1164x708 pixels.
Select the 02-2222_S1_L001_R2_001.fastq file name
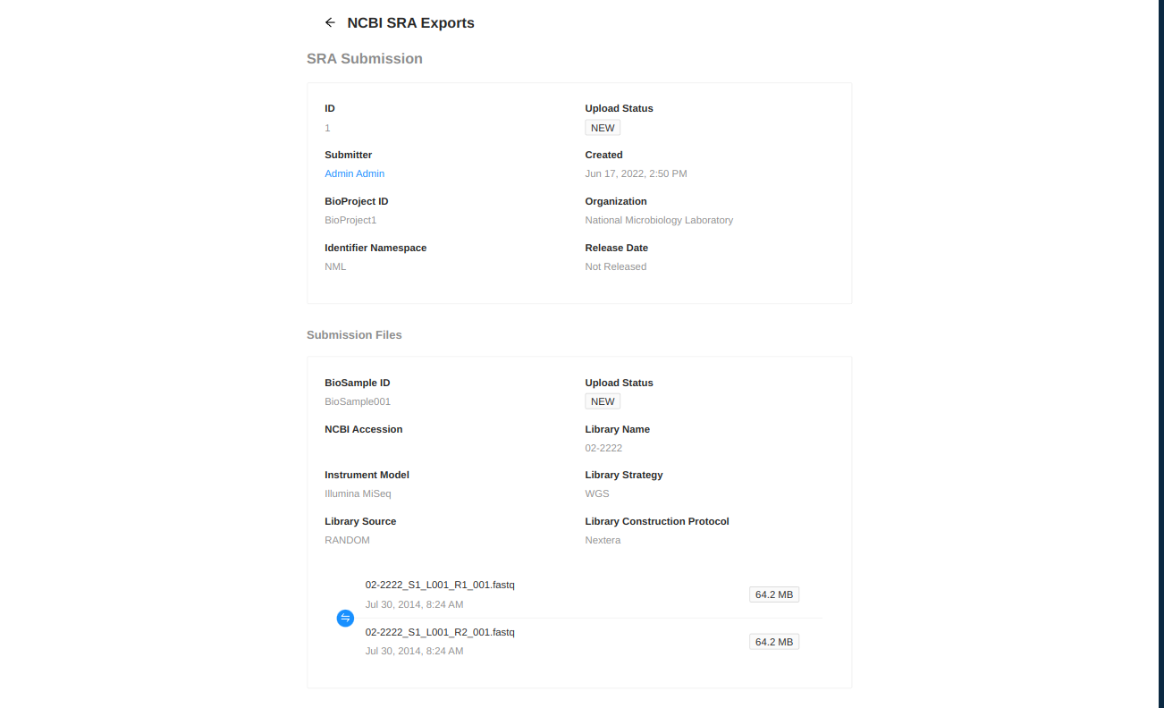pyautogui.click(x=440, y=632)
